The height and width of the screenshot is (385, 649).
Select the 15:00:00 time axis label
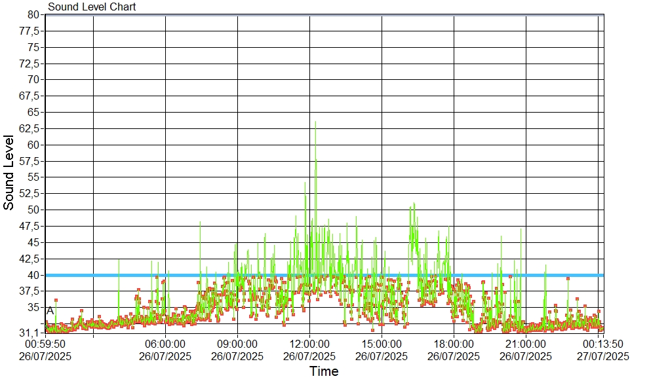click(x=382, y=344)
